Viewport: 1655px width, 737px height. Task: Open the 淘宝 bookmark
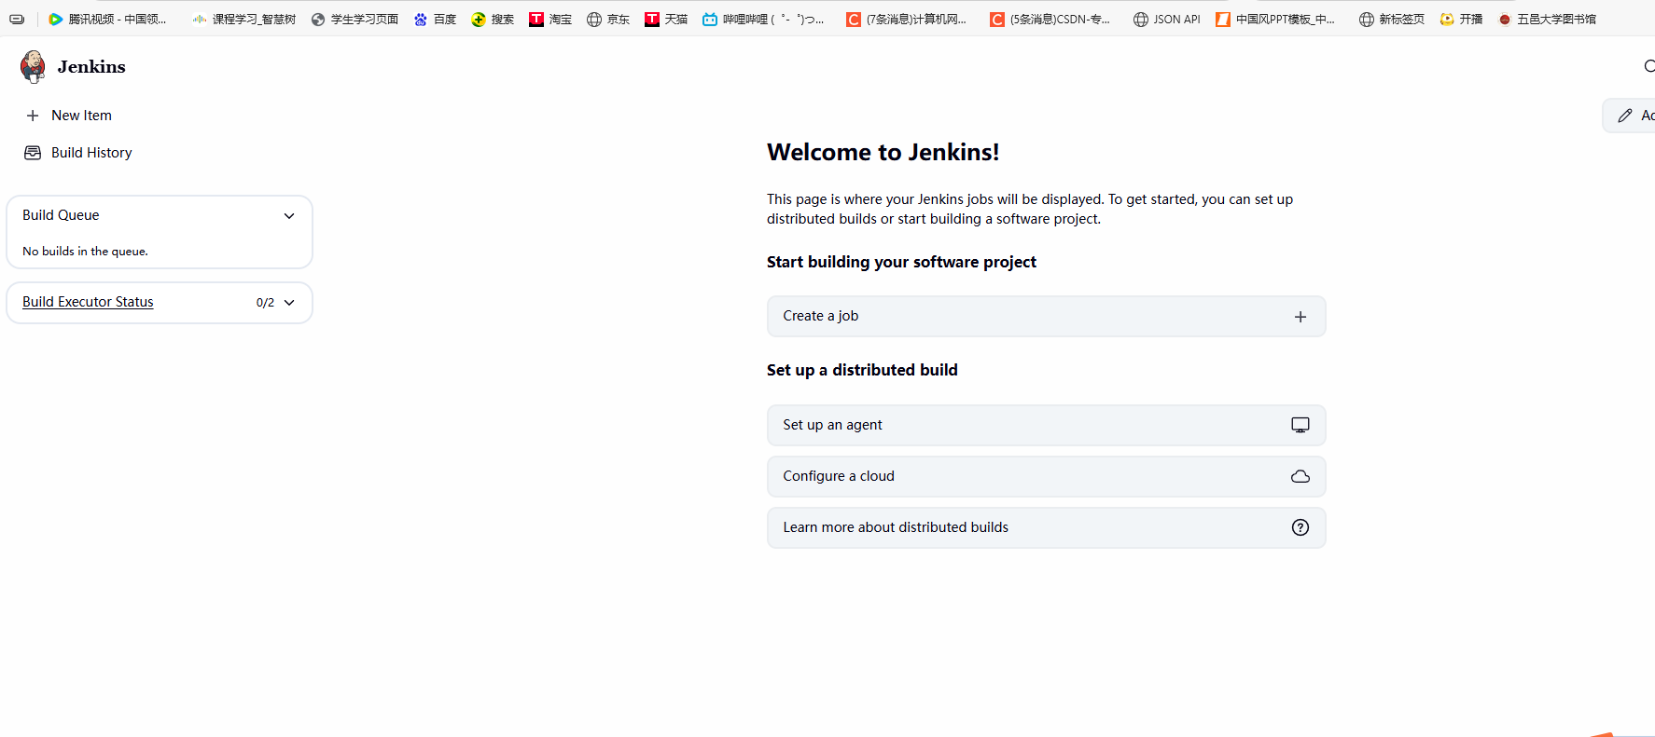(x=550, y=19)
